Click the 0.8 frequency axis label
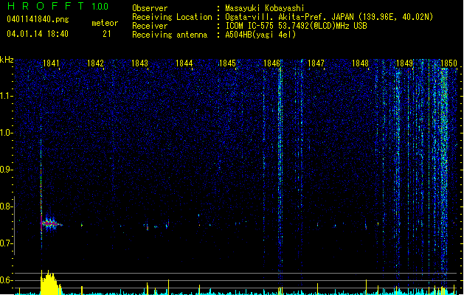Viewport: 464px width, 295px height. pyautogui.click(x=7, y=206)
